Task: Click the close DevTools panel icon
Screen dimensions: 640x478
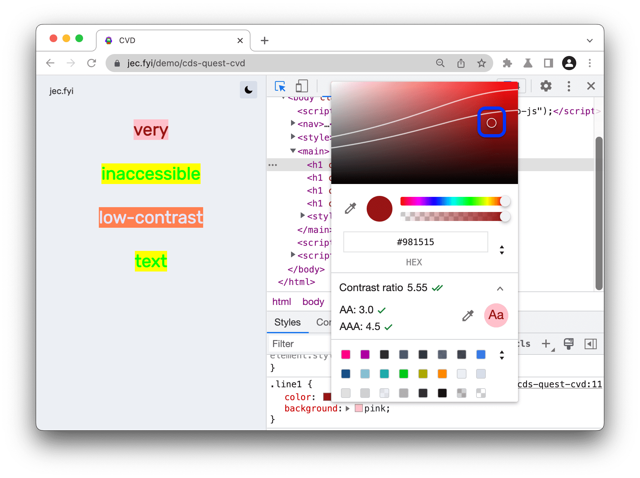Action: 590,85
